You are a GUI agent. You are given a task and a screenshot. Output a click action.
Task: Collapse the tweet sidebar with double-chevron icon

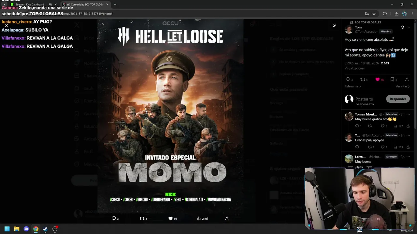334,25
